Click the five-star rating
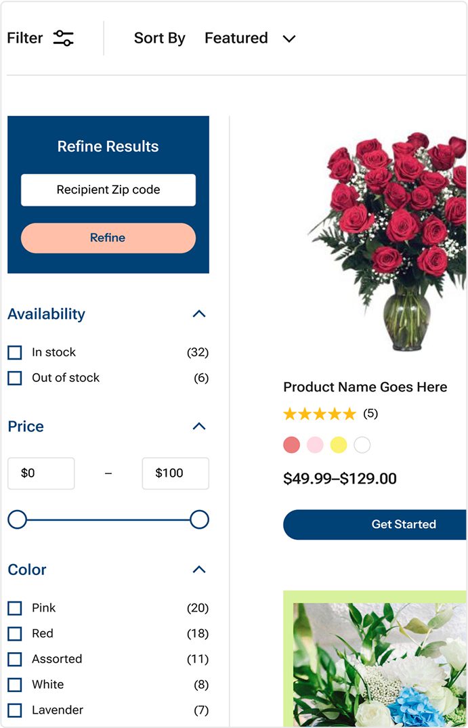468x728 pixels. click(319, 414)
